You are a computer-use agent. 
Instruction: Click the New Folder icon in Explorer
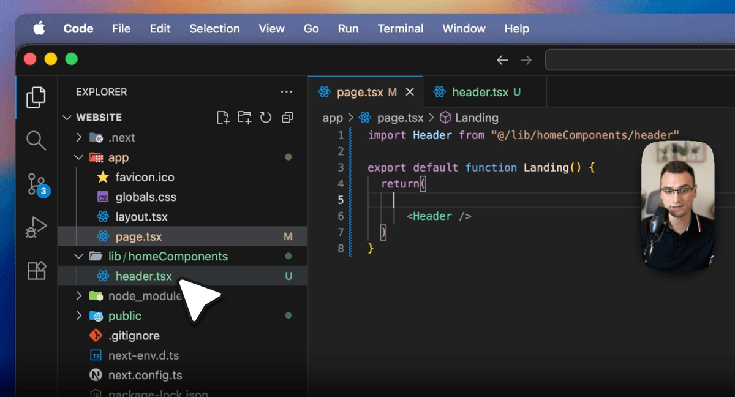[244, 118]
